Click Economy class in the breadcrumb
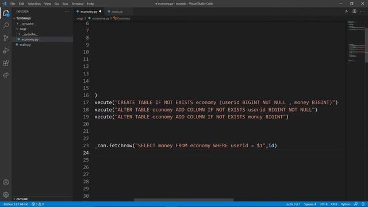Image resolution: width=368 pixels, height=207 pixels. [x=124, y=18]
